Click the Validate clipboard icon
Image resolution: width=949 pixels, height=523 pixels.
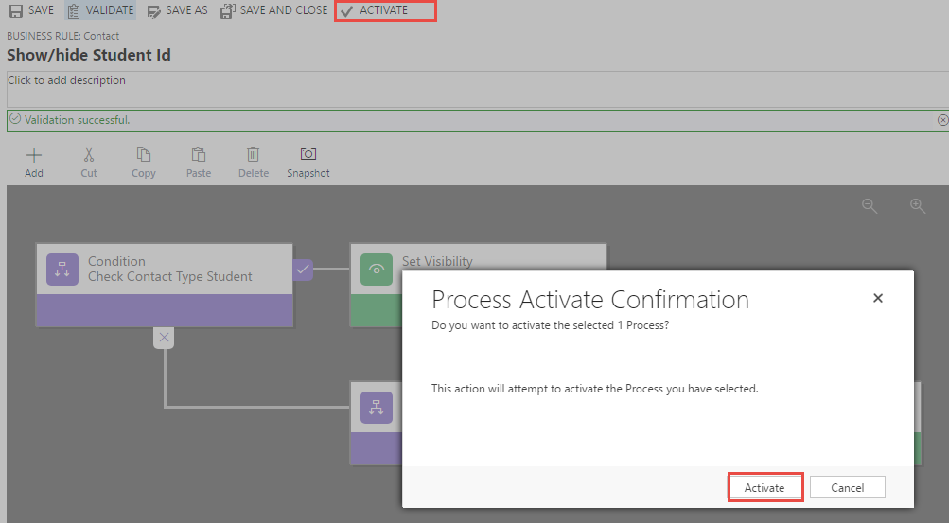coord(73,11)
